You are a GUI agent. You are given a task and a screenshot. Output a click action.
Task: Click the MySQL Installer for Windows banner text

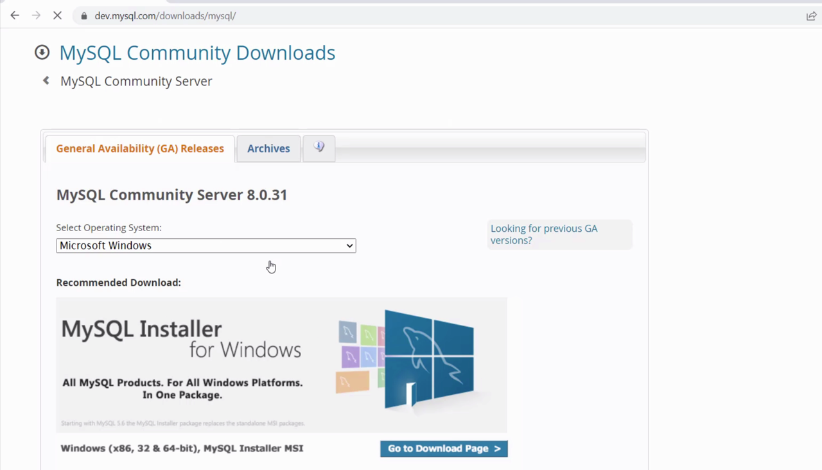pos(181,339)
